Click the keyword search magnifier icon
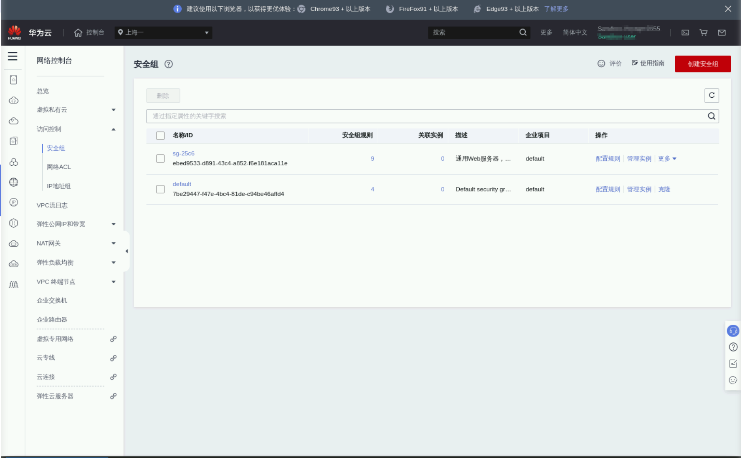The height and width of the screenshot is (458, 742). point(712,116)
